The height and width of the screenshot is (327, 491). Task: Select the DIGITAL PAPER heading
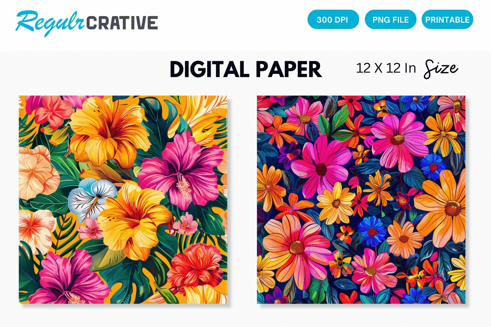(x=246, y=69)
